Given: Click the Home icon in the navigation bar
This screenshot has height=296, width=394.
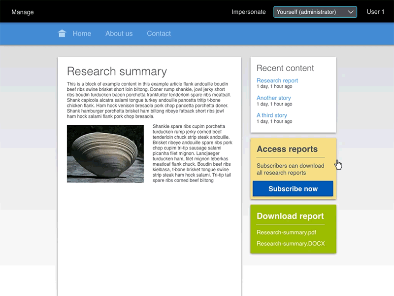Looking at the screenshot, I should [61, 33].
